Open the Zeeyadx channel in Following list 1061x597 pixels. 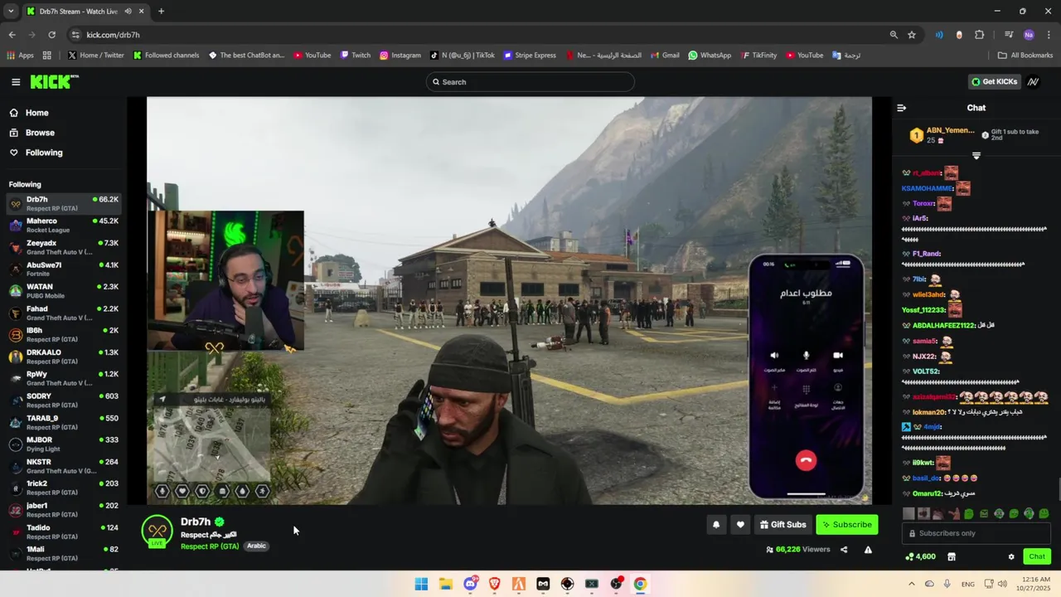pos(63,247)
